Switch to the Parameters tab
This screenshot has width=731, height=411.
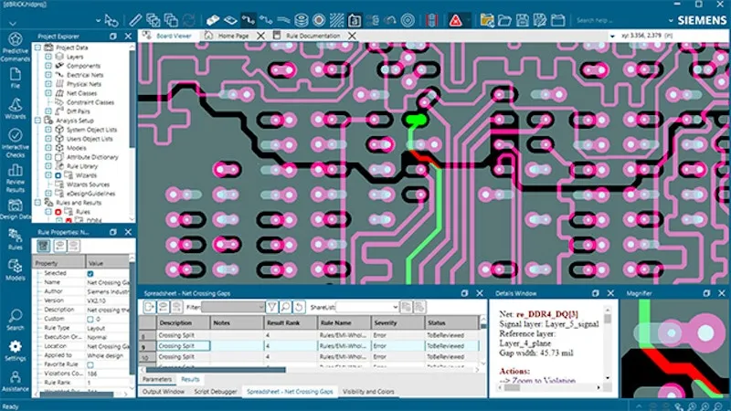[x=157, y=379]
